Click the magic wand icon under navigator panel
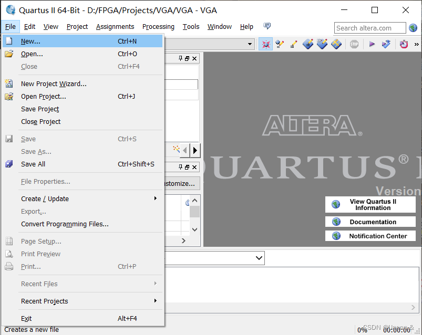422x335 pixels. tap(176, 149)
